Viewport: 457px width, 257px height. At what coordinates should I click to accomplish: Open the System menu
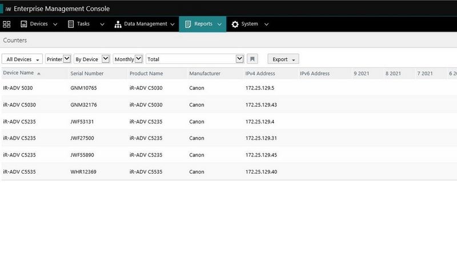click(250, 24)
